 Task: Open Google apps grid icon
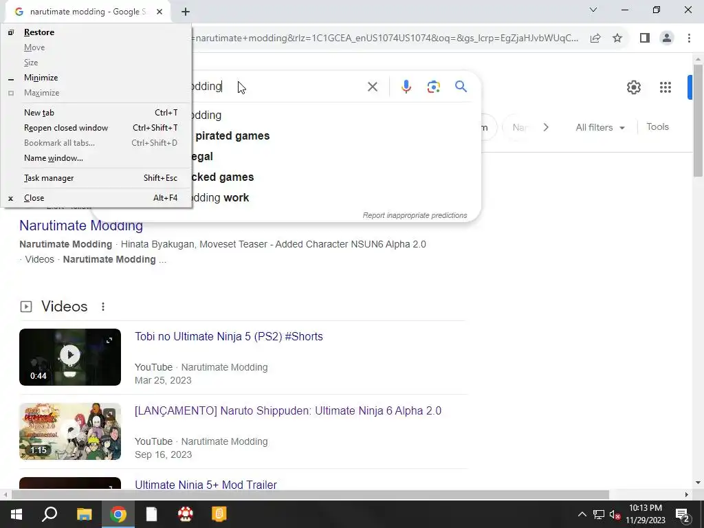(x=665, y=87)
